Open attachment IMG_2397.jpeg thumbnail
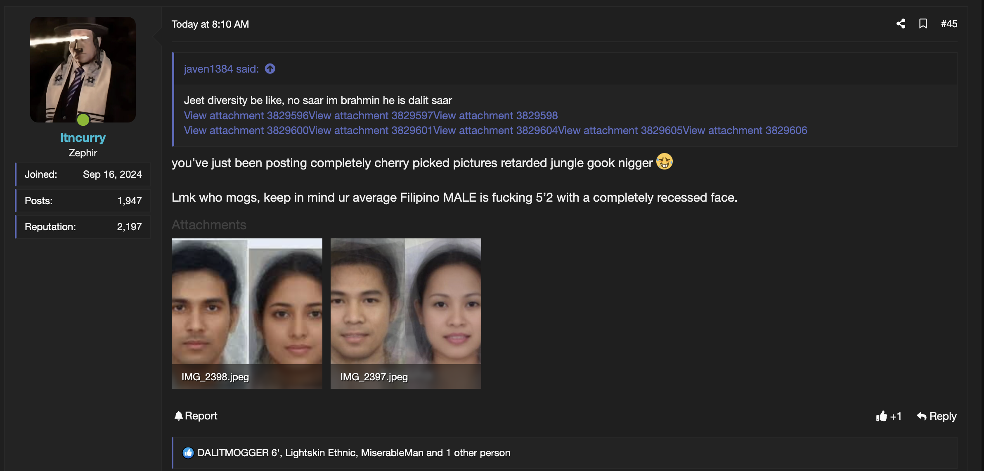 [x=406, y=313]
